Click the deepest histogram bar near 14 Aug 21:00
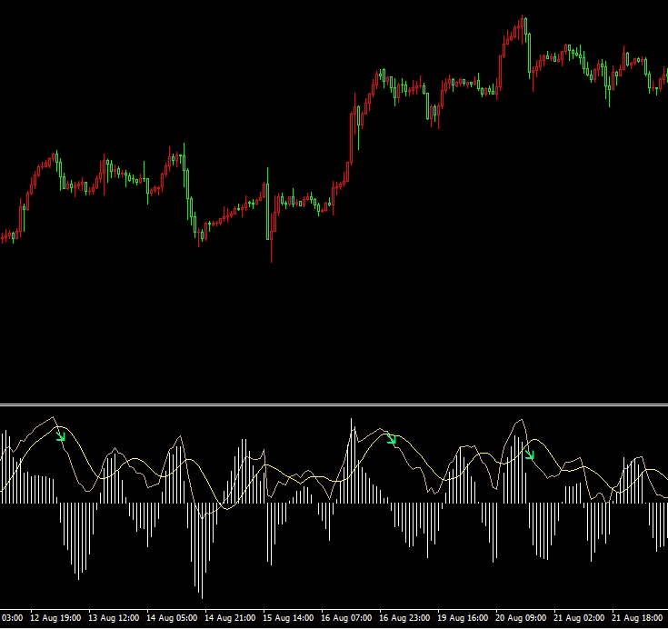This screenshot has width=668, height=629. point(202,551)
